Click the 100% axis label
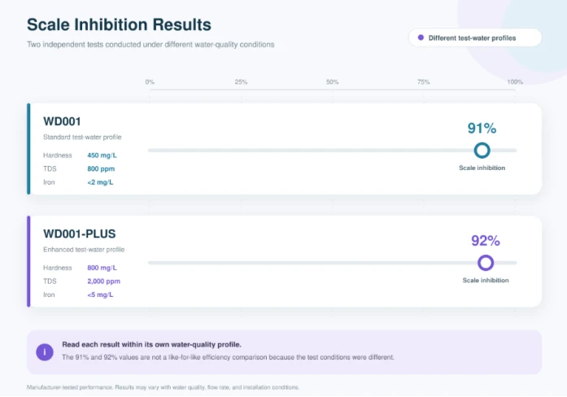This screenshot has width=567, height=397. [x=515, y=82]
